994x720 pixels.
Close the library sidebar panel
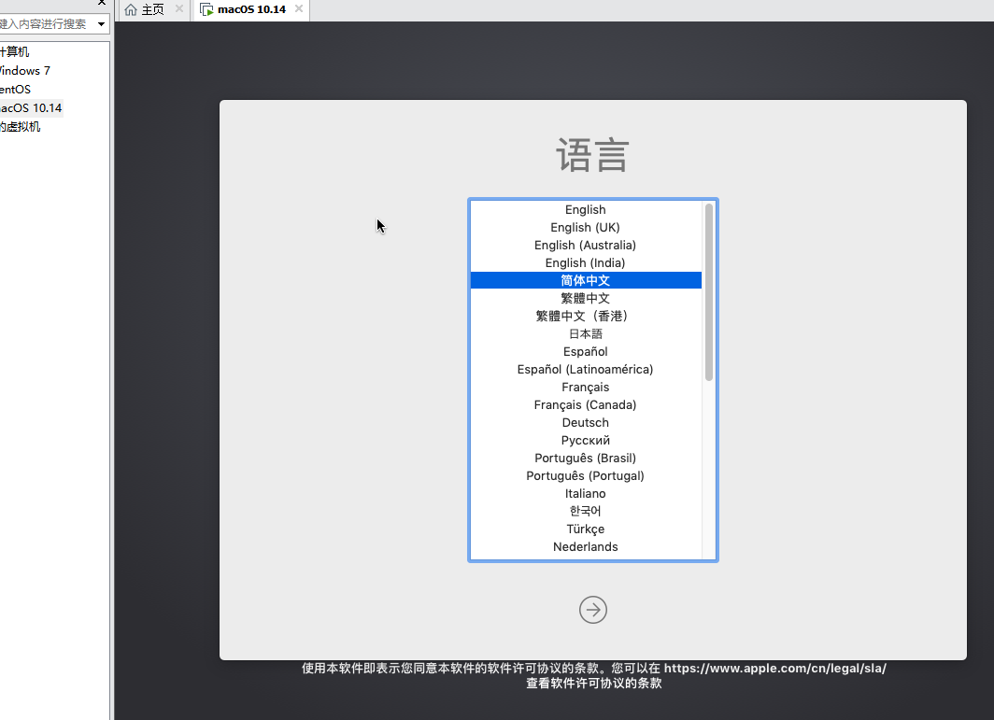click(102, 3)
